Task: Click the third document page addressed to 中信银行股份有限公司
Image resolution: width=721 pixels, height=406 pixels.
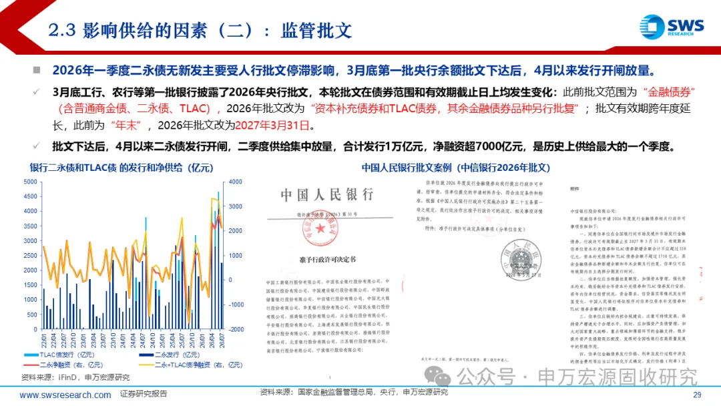Action: (x=628, y=276)
